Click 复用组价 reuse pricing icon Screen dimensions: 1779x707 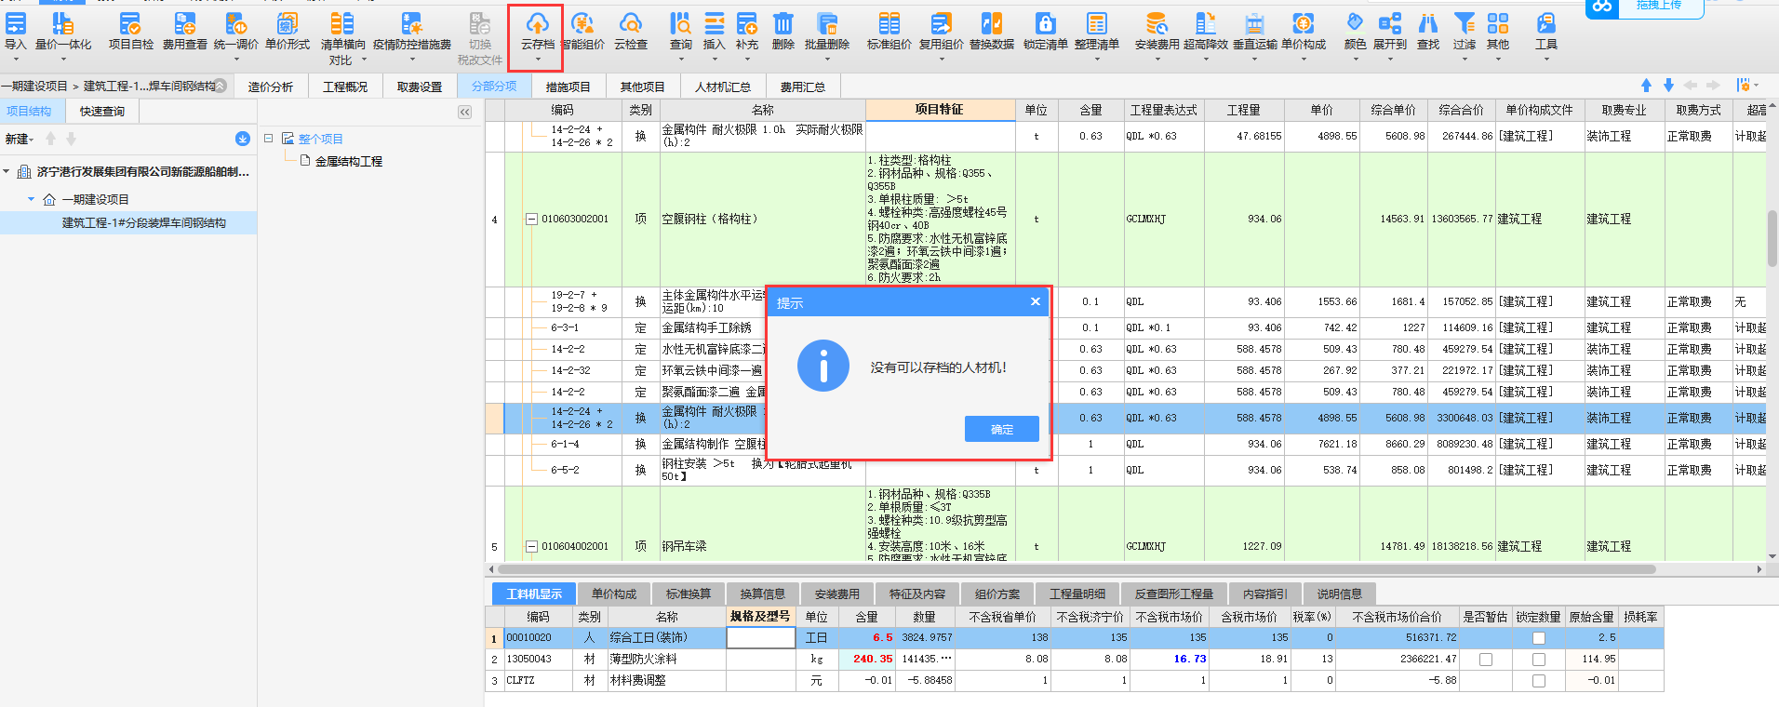click(x=942, y=23)
